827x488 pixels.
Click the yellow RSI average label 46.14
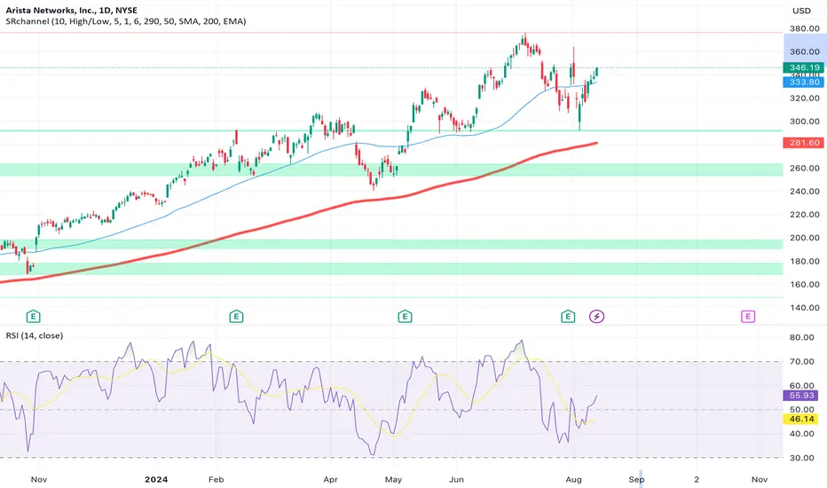coord(801,419)
